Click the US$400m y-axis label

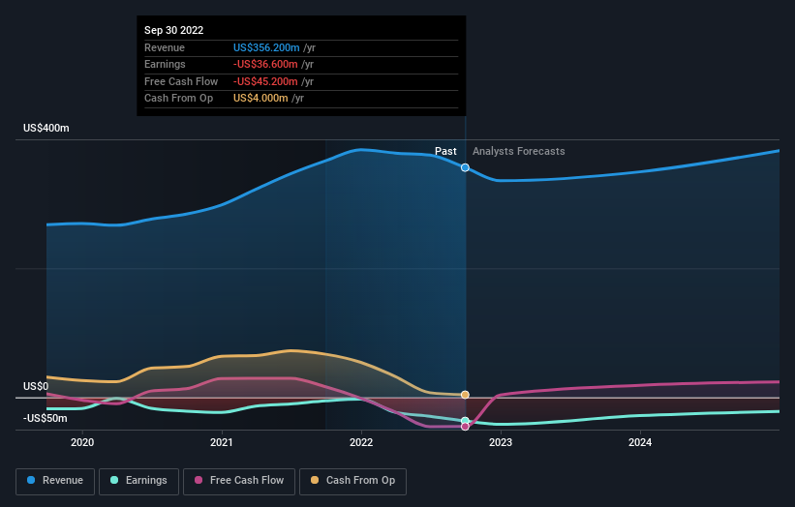46,128
